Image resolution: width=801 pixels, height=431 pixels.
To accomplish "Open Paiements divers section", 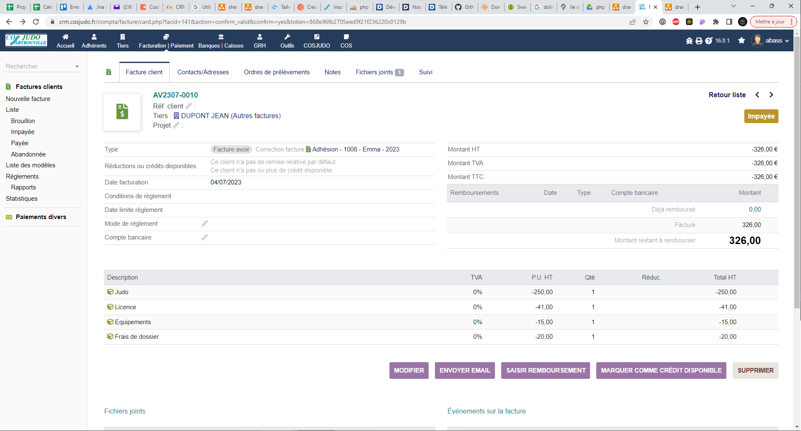I will (41, 217).
